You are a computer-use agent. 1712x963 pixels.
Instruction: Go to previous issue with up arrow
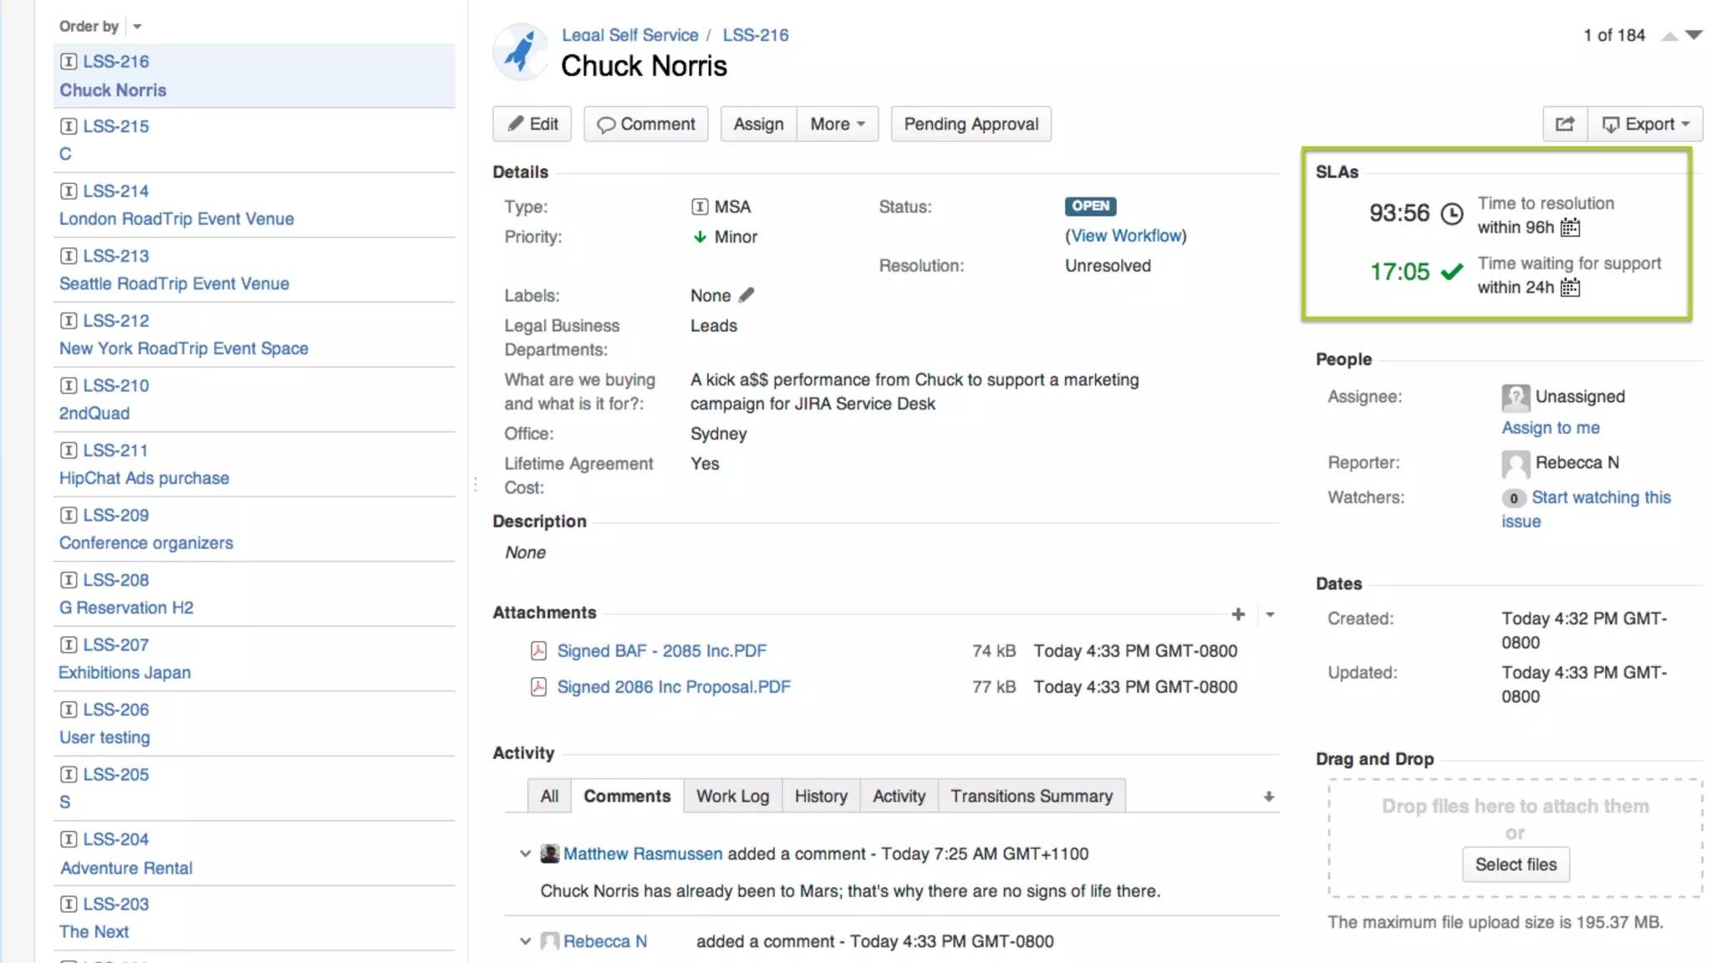click(1669, 35)
